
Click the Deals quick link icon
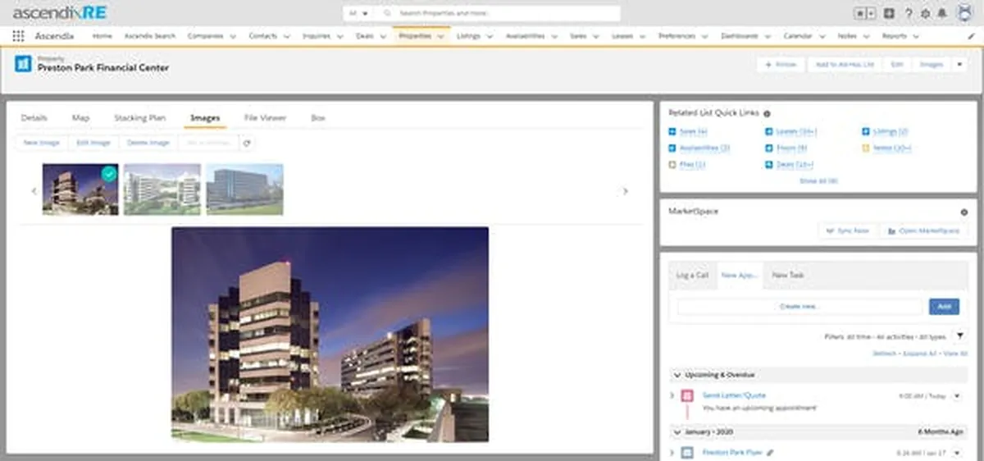(768, 164)
